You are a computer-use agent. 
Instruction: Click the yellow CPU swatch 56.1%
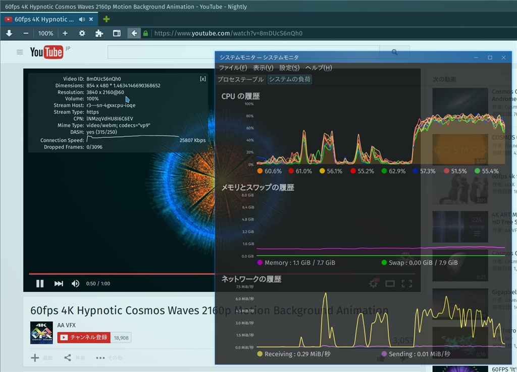(x=322, y=171)
